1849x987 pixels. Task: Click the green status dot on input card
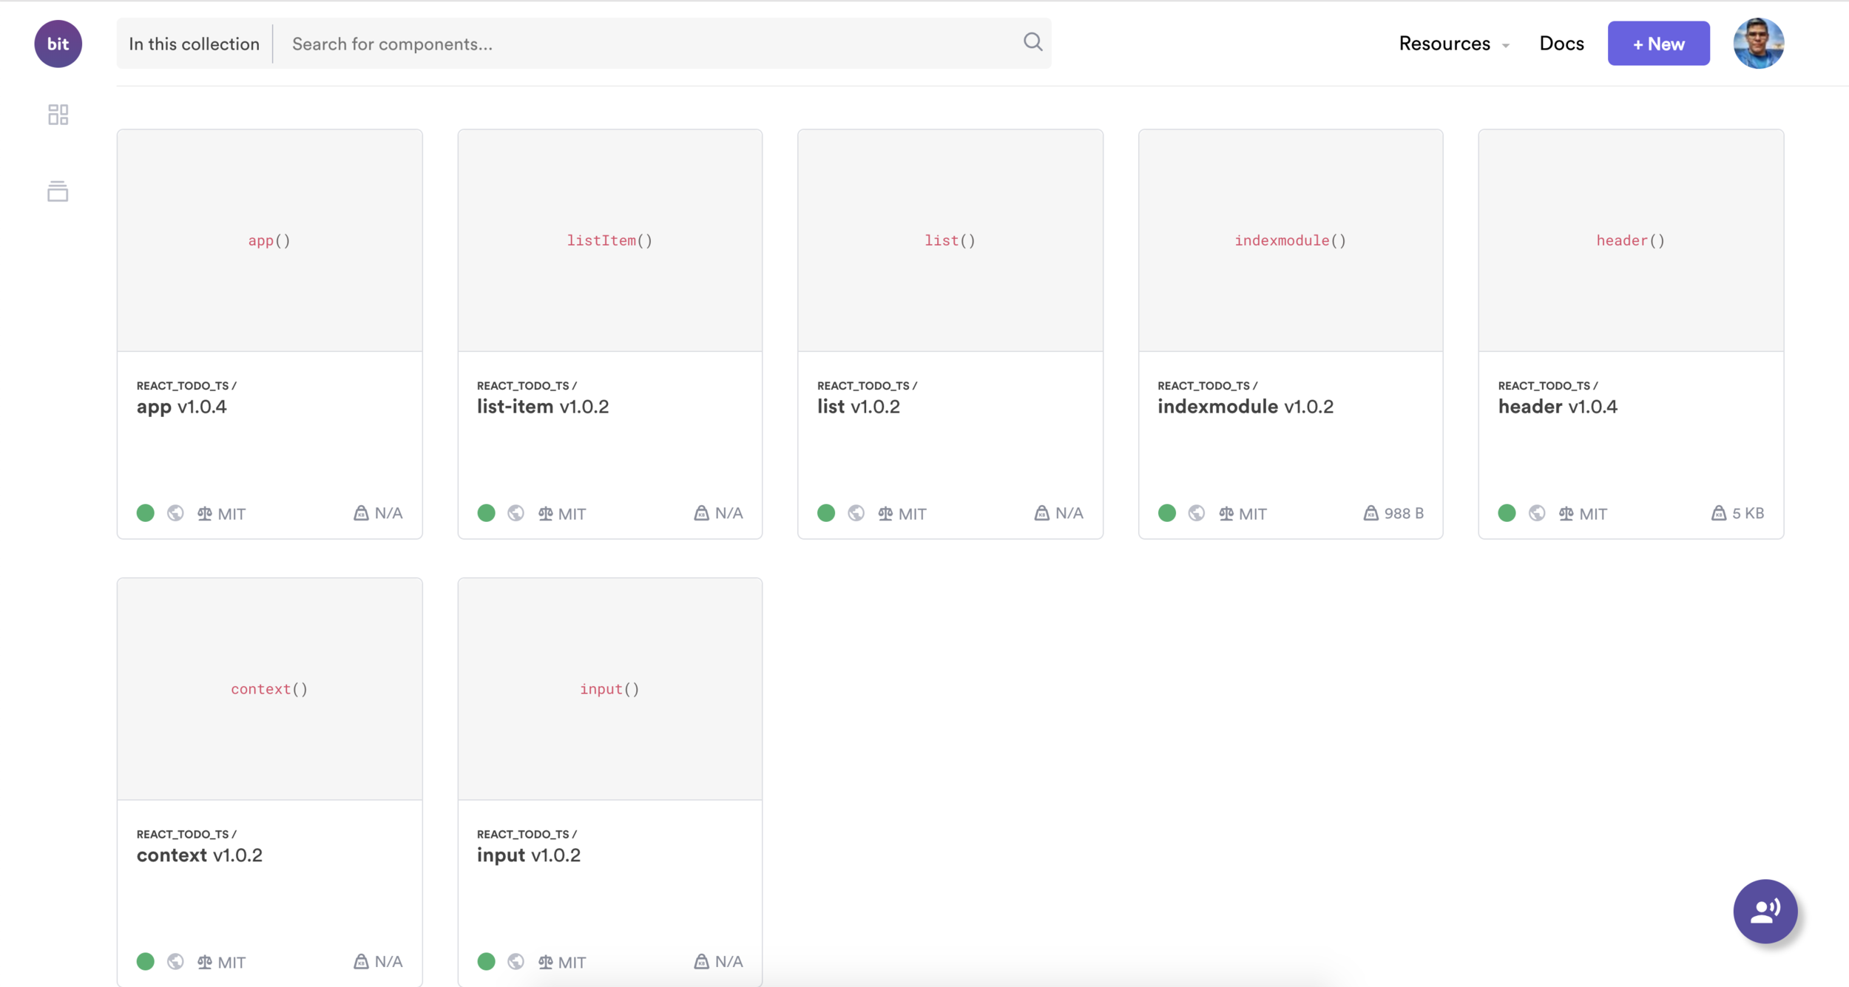click(x=486, y=961)
